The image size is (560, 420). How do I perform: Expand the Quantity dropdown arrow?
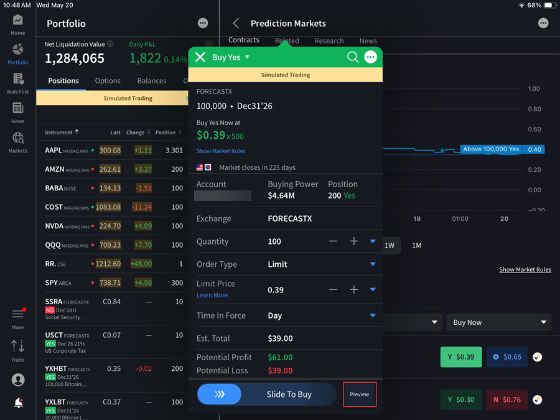coord(373,241)
